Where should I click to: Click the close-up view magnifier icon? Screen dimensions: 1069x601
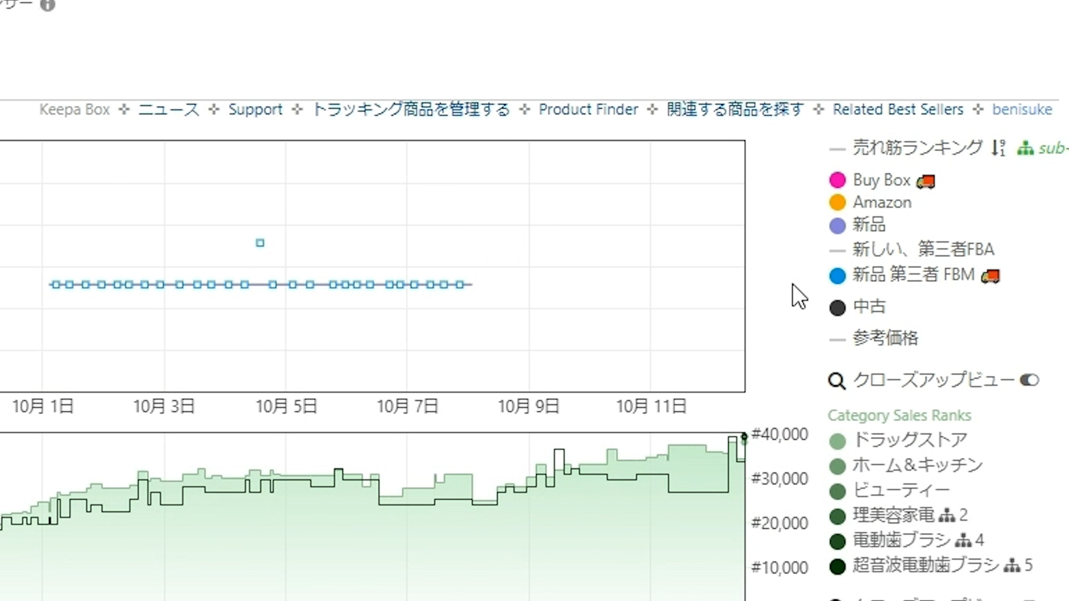pyautogui.click(x=836, y=381)
